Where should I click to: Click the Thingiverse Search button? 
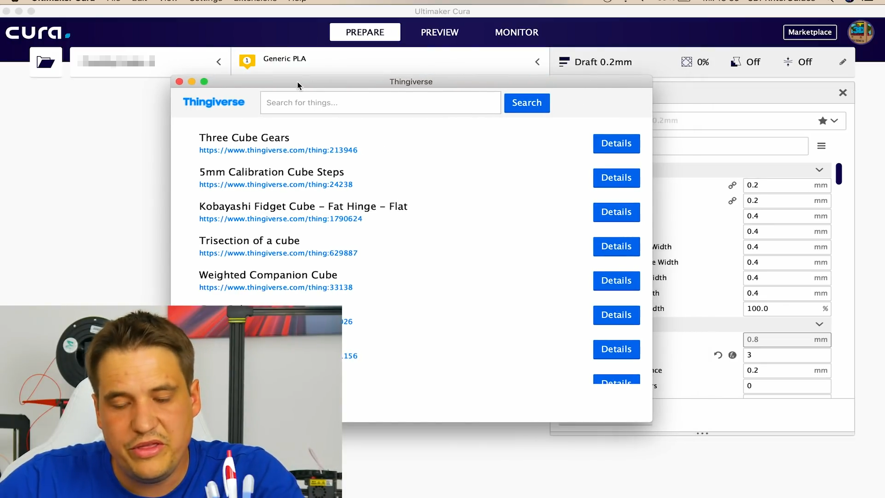click(x=527, y=103)
